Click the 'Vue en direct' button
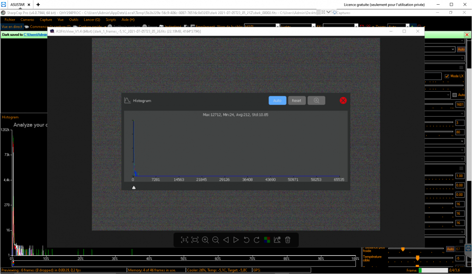Screen dimensions: 472x274 (x=12, y=27)
